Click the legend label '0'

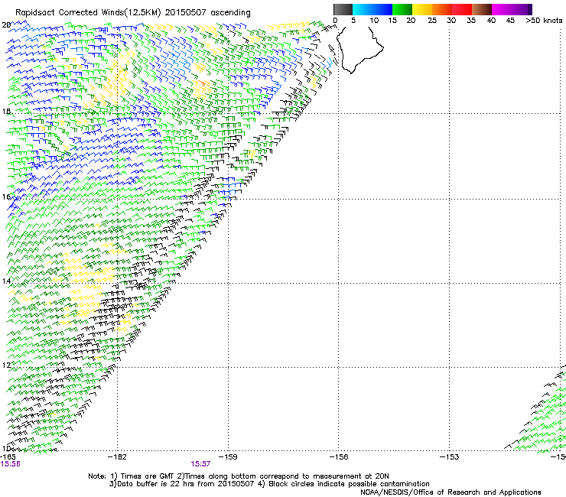(x=335, y=21)
